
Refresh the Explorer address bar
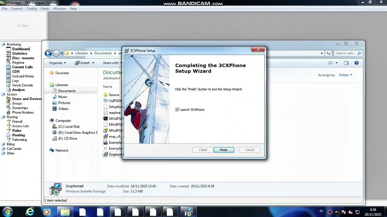(x=328, y=53)
